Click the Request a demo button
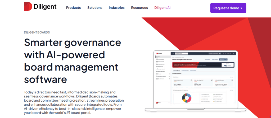Viewport: 271px width, 118px height. (x=228, y=8)
